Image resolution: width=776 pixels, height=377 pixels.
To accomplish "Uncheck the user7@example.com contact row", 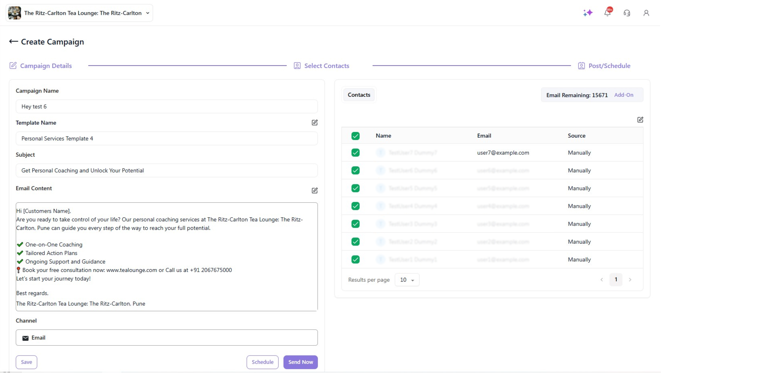I will tap(355, 153).
